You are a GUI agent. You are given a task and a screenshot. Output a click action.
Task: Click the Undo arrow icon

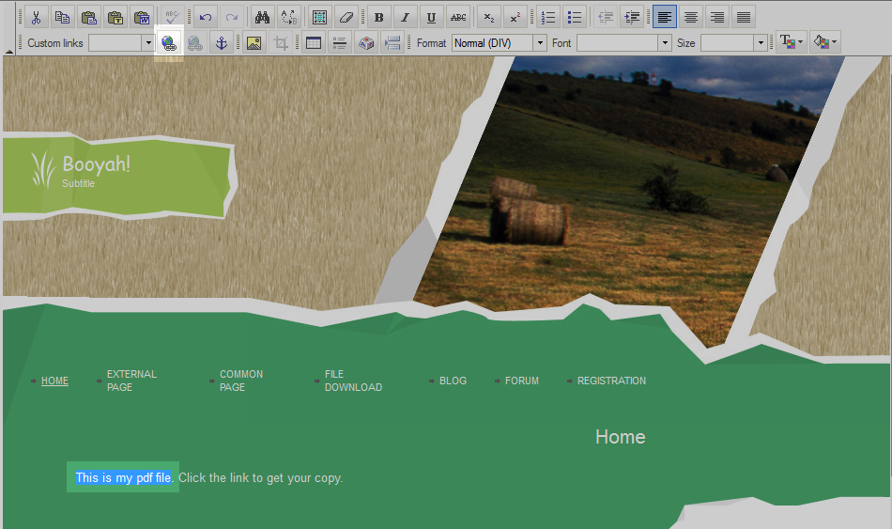pyautogui.click(x=205, y=17)
